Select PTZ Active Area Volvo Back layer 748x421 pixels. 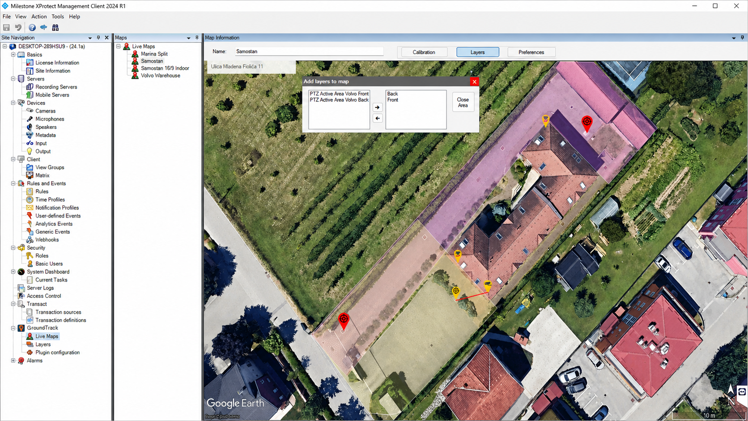[339, 100]
